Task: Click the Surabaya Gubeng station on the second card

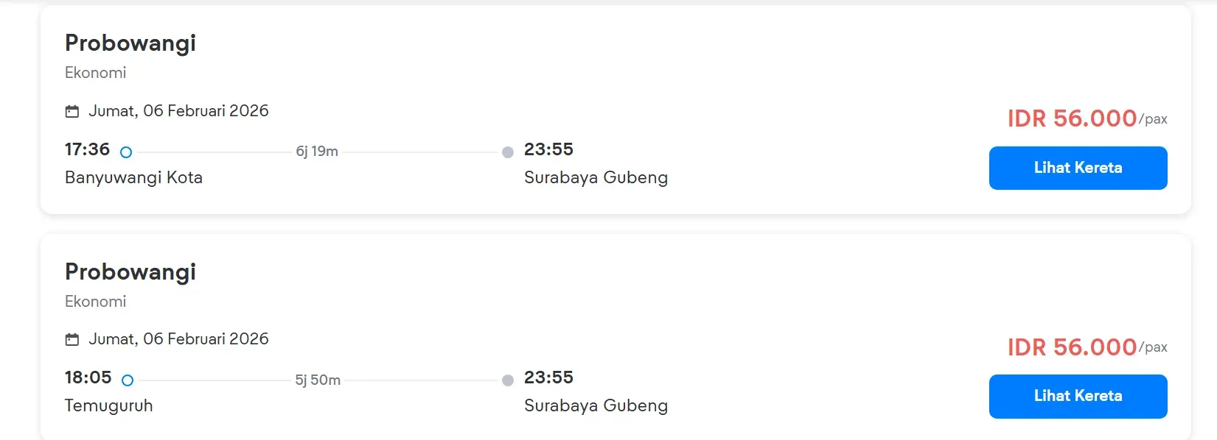Action: point(596,405)
